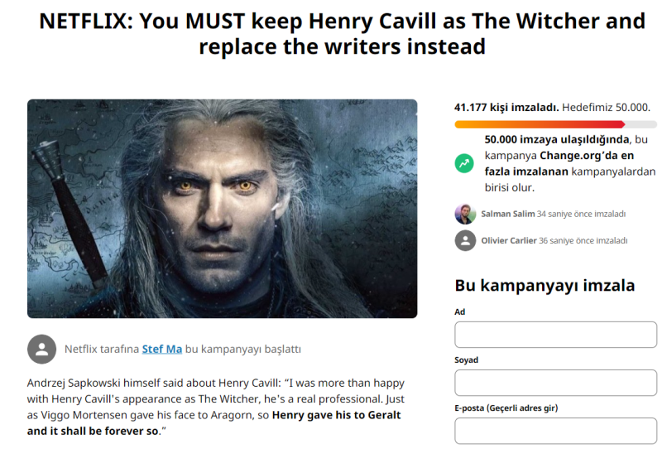Image resolution: width=662 pixels, height=449 pixels.
Task: Select the Salman Salim signer name
Action: click(x=507, y=214)
